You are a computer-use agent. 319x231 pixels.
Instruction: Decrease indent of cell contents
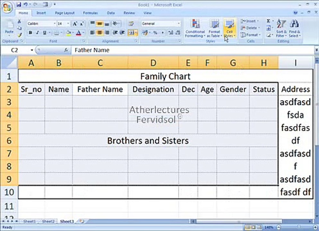pyautogui.click(x=115, y=32)
